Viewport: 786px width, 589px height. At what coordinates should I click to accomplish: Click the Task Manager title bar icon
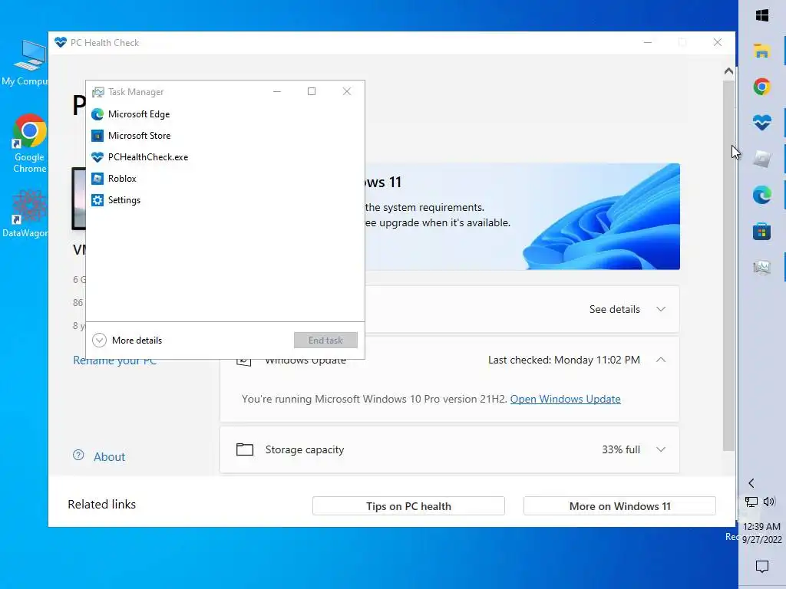[x=97, y=92]
